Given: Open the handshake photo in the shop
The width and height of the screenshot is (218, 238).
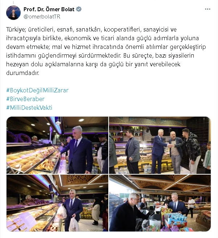Looking at the screenshot, I should [160, 145].
